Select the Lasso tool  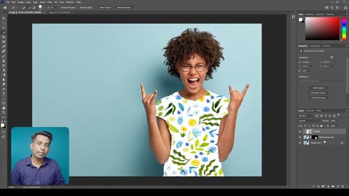[4, 28]
